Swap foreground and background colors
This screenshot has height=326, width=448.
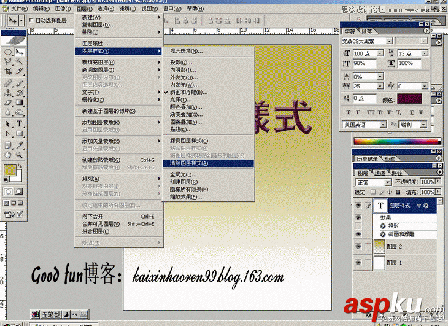[20, 166]
